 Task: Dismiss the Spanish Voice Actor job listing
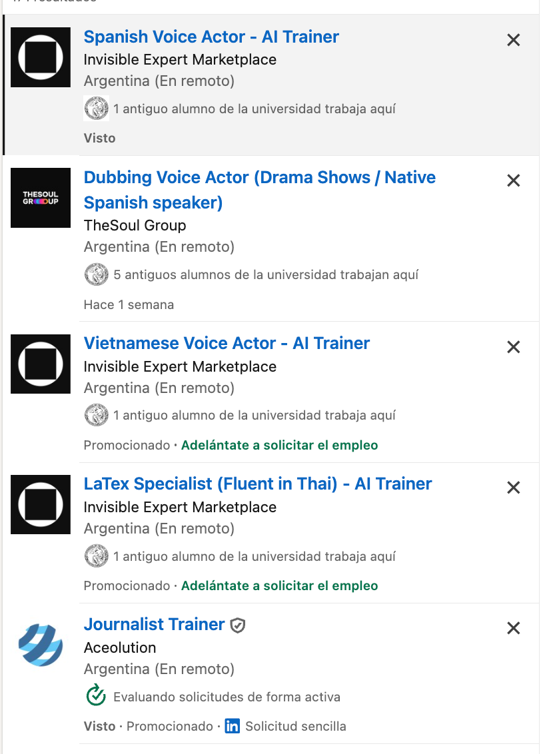pyautogui.click(x=514, y=40)
